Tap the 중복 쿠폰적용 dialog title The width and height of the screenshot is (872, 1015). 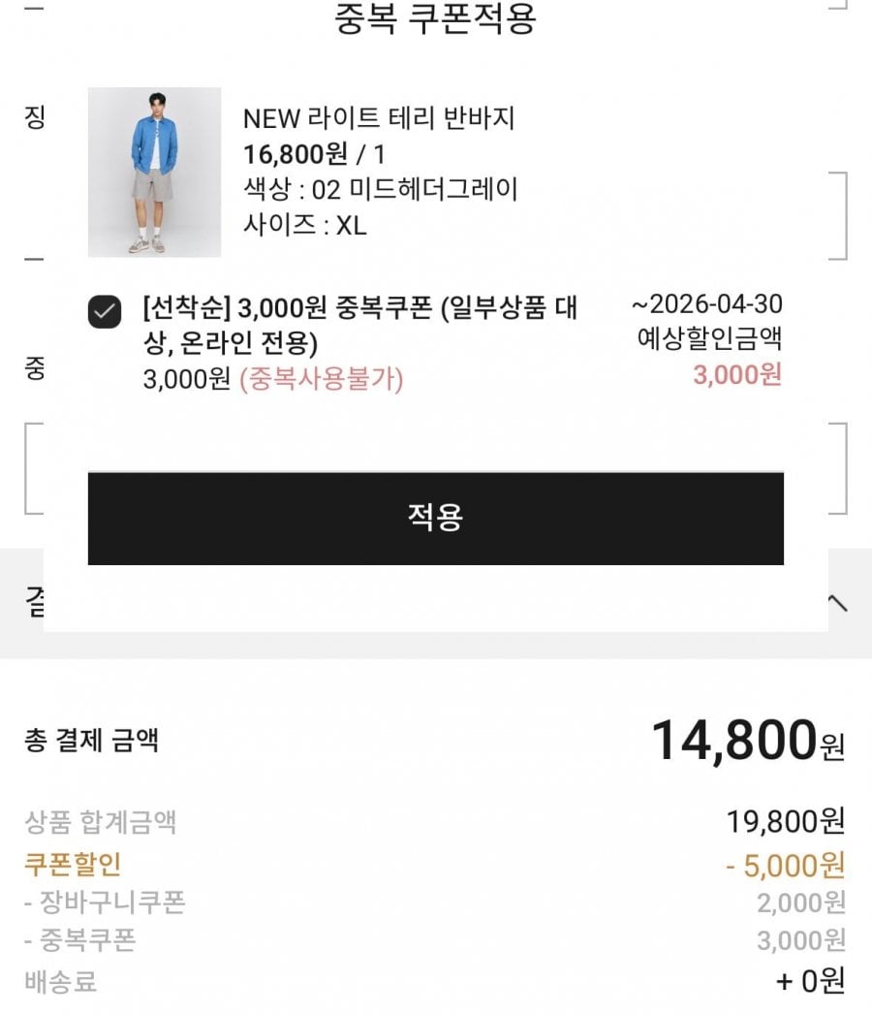tap(435, 19)
